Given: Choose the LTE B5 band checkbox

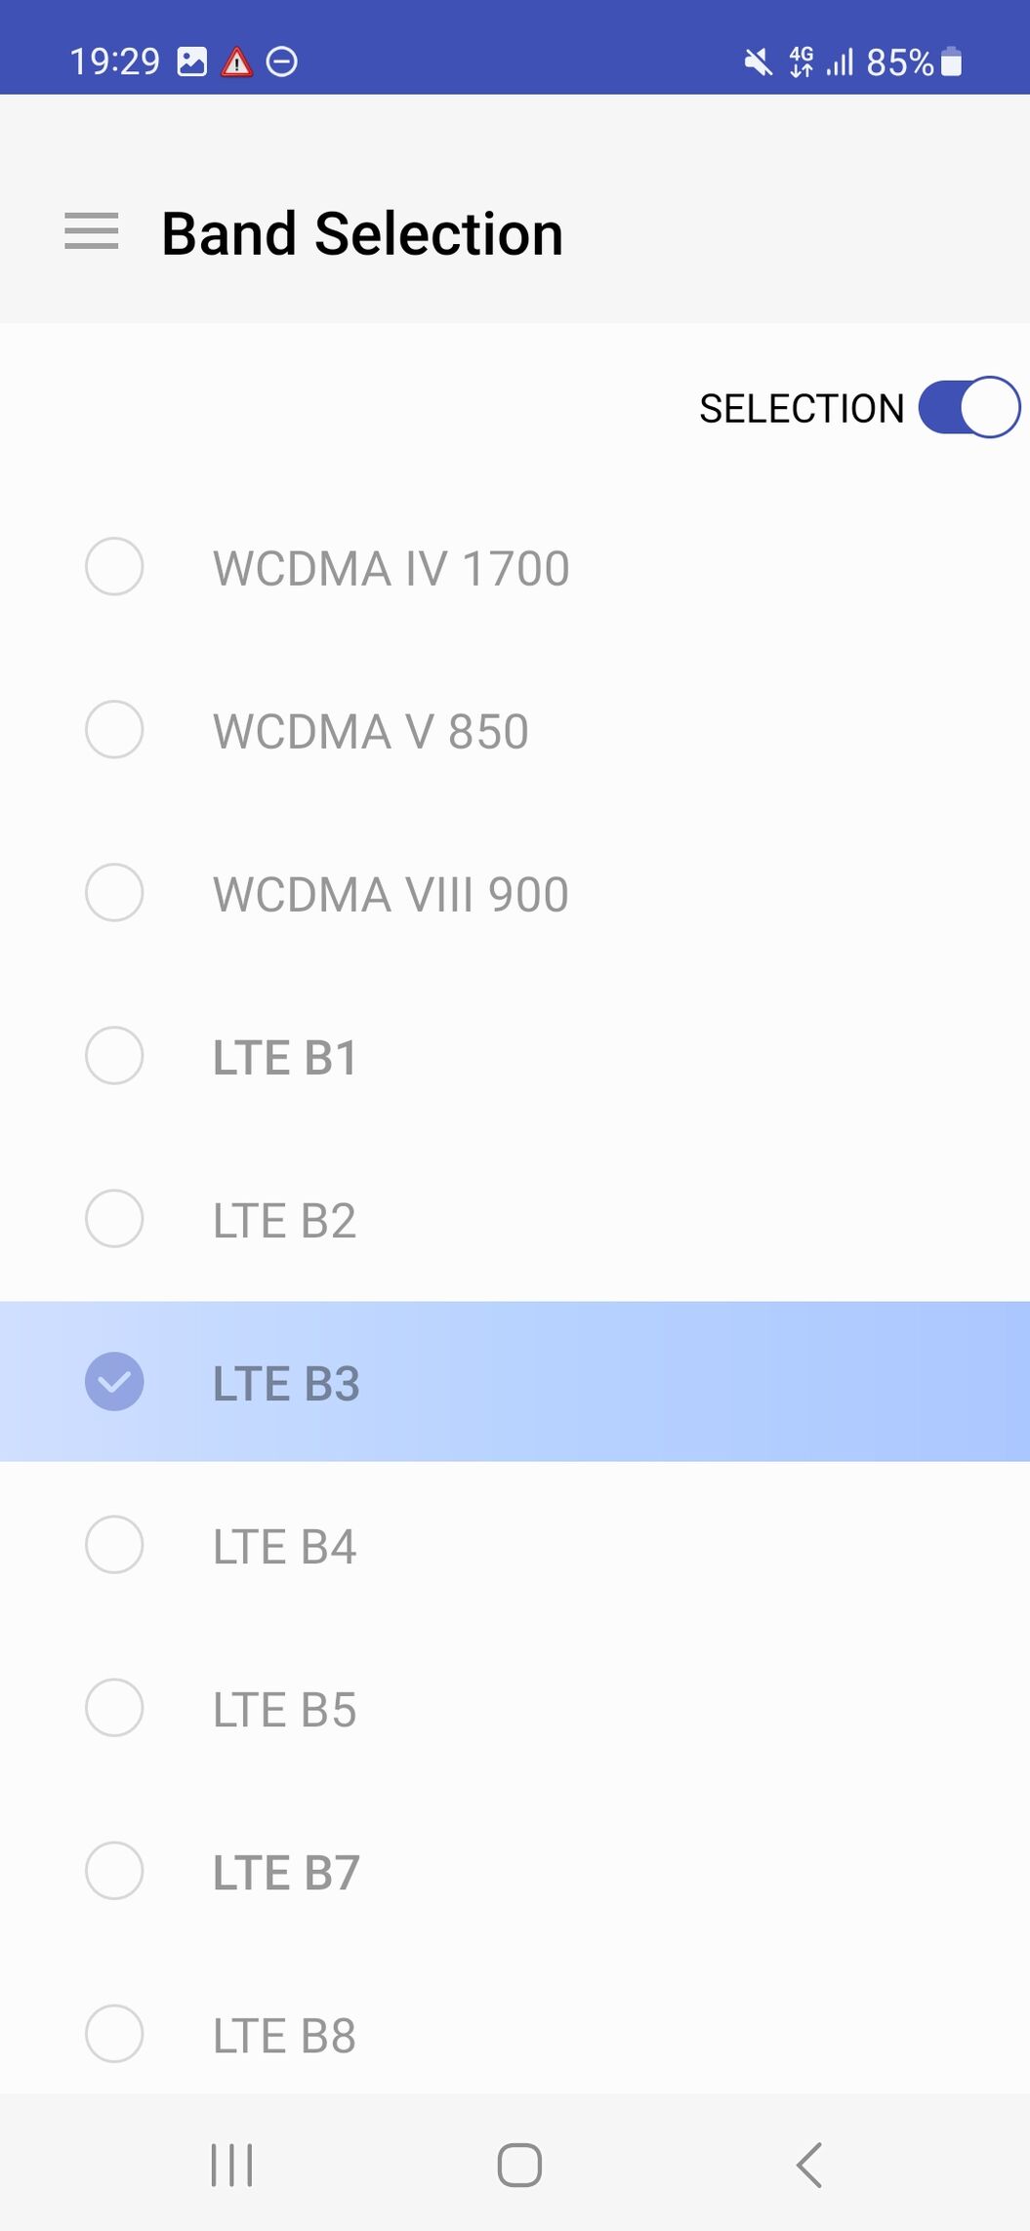Looking at the screenshot, I should [x=114, y=1708].
